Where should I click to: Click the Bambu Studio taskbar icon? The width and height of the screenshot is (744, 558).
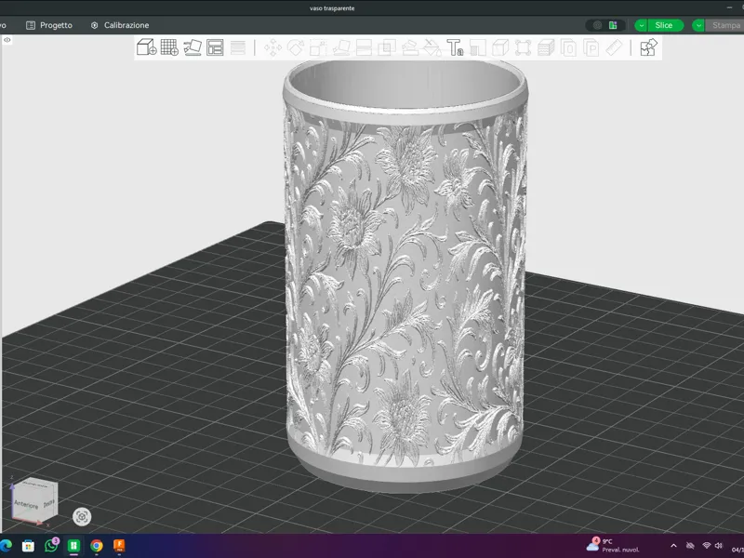pyautogui.click(x=73, y=546)
